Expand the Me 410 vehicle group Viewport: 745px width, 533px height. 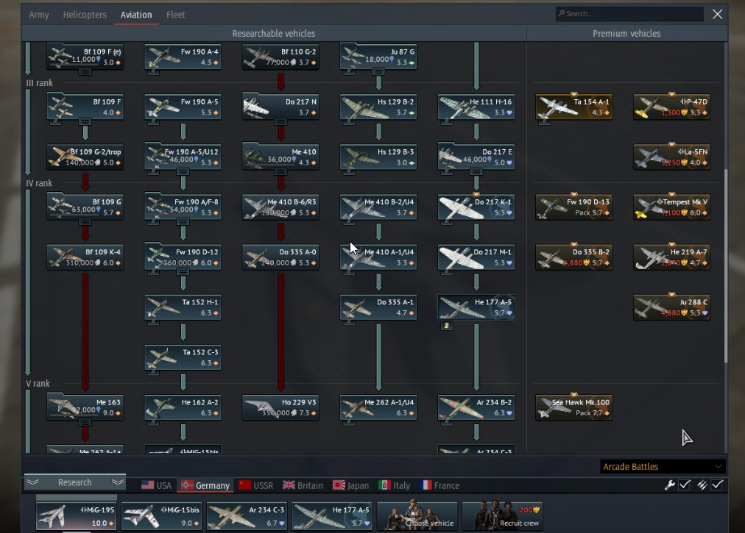click(280, 172)
